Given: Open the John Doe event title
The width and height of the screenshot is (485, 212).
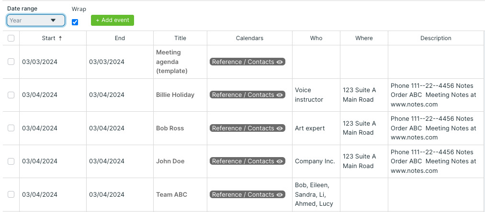Looking at the screenshot, I should pyautogui.click(x=170, y=161).
